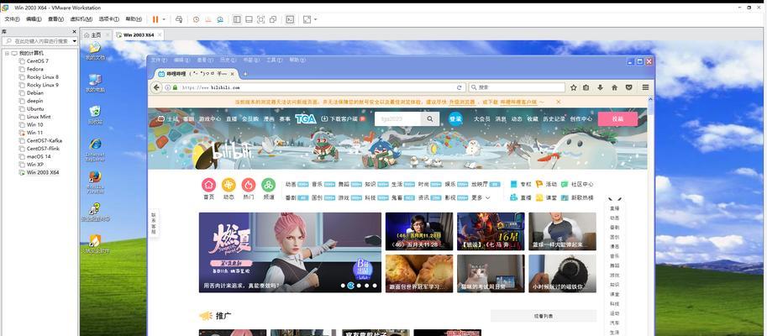
Task: Open the library search dropdown arrow
Action: [75, 41]
